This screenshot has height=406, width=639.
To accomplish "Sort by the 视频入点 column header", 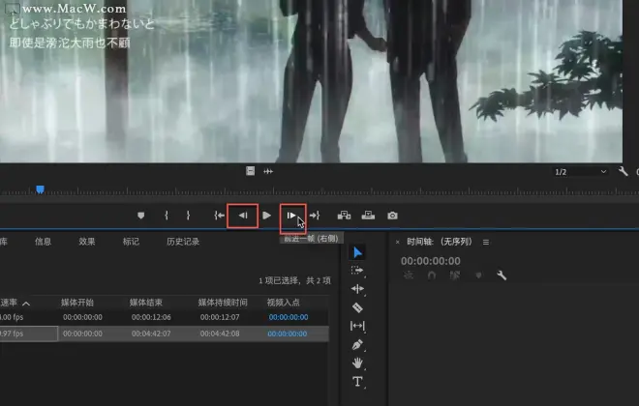I will pyautogui.click(x=284, y=303).
